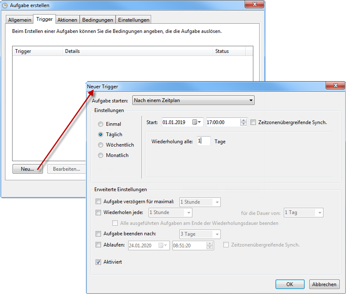Open the Bedingungen tab
The height and width of the screenshot is (294, 346).
(x=98, y=20)
